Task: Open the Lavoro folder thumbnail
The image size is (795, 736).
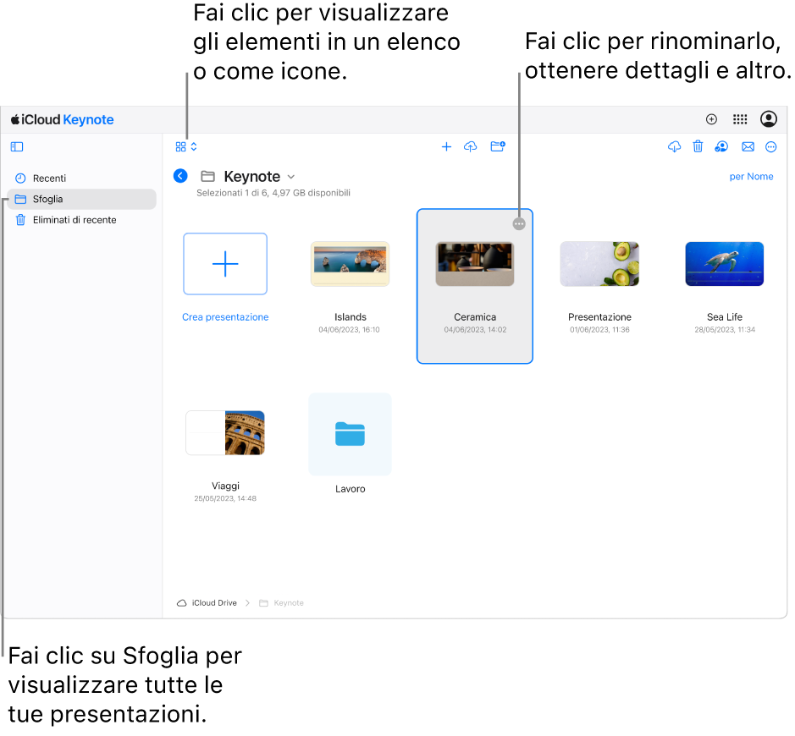Action: coord(350,434)
